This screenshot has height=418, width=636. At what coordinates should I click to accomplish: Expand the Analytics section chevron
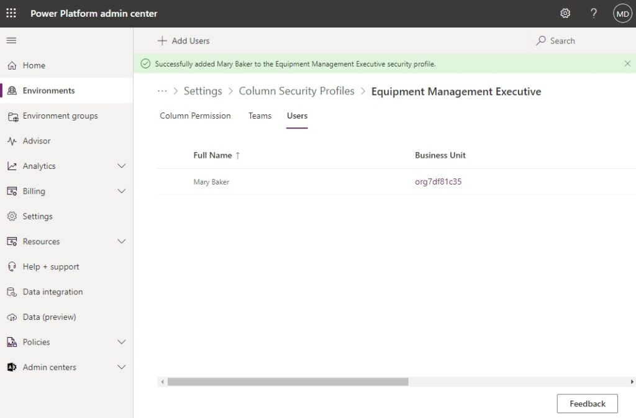121,166
